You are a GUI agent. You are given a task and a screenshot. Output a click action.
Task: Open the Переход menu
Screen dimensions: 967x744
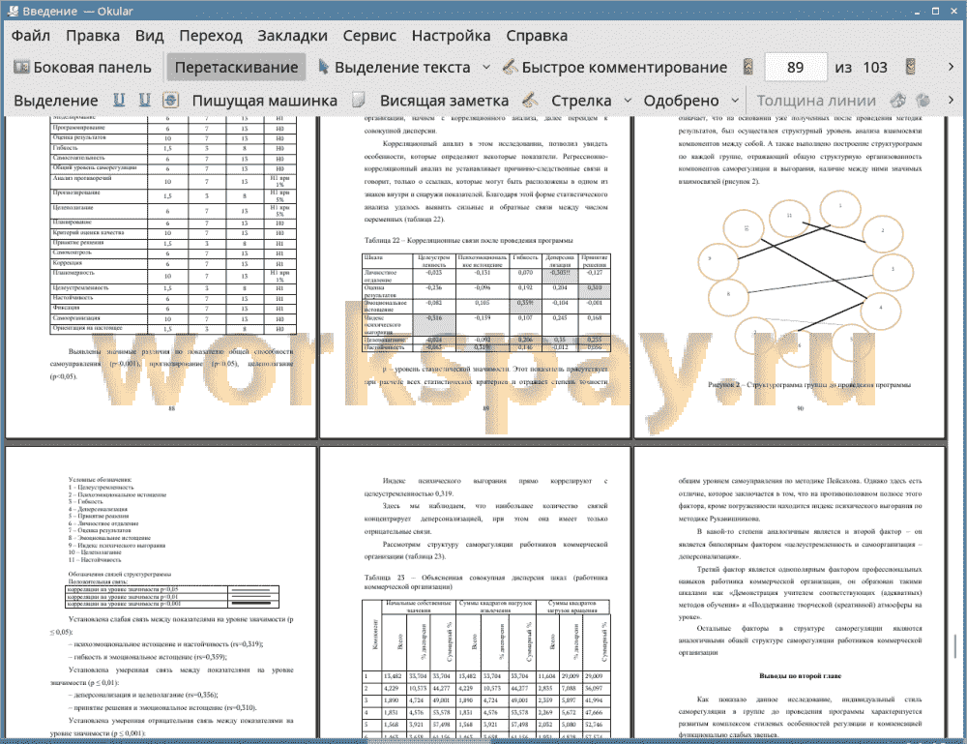(211, 36)
